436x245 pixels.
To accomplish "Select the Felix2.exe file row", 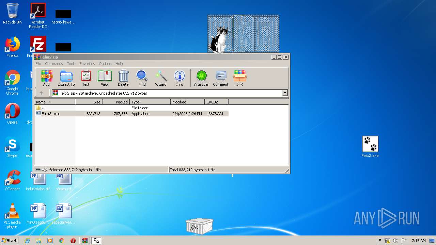I will [x=131, y=114].
